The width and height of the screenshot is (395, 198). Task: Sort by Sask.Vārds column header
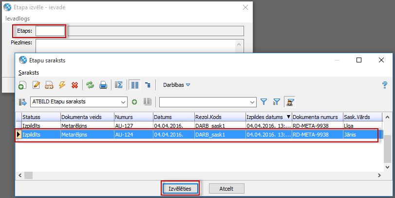click(x=362, y=117)
